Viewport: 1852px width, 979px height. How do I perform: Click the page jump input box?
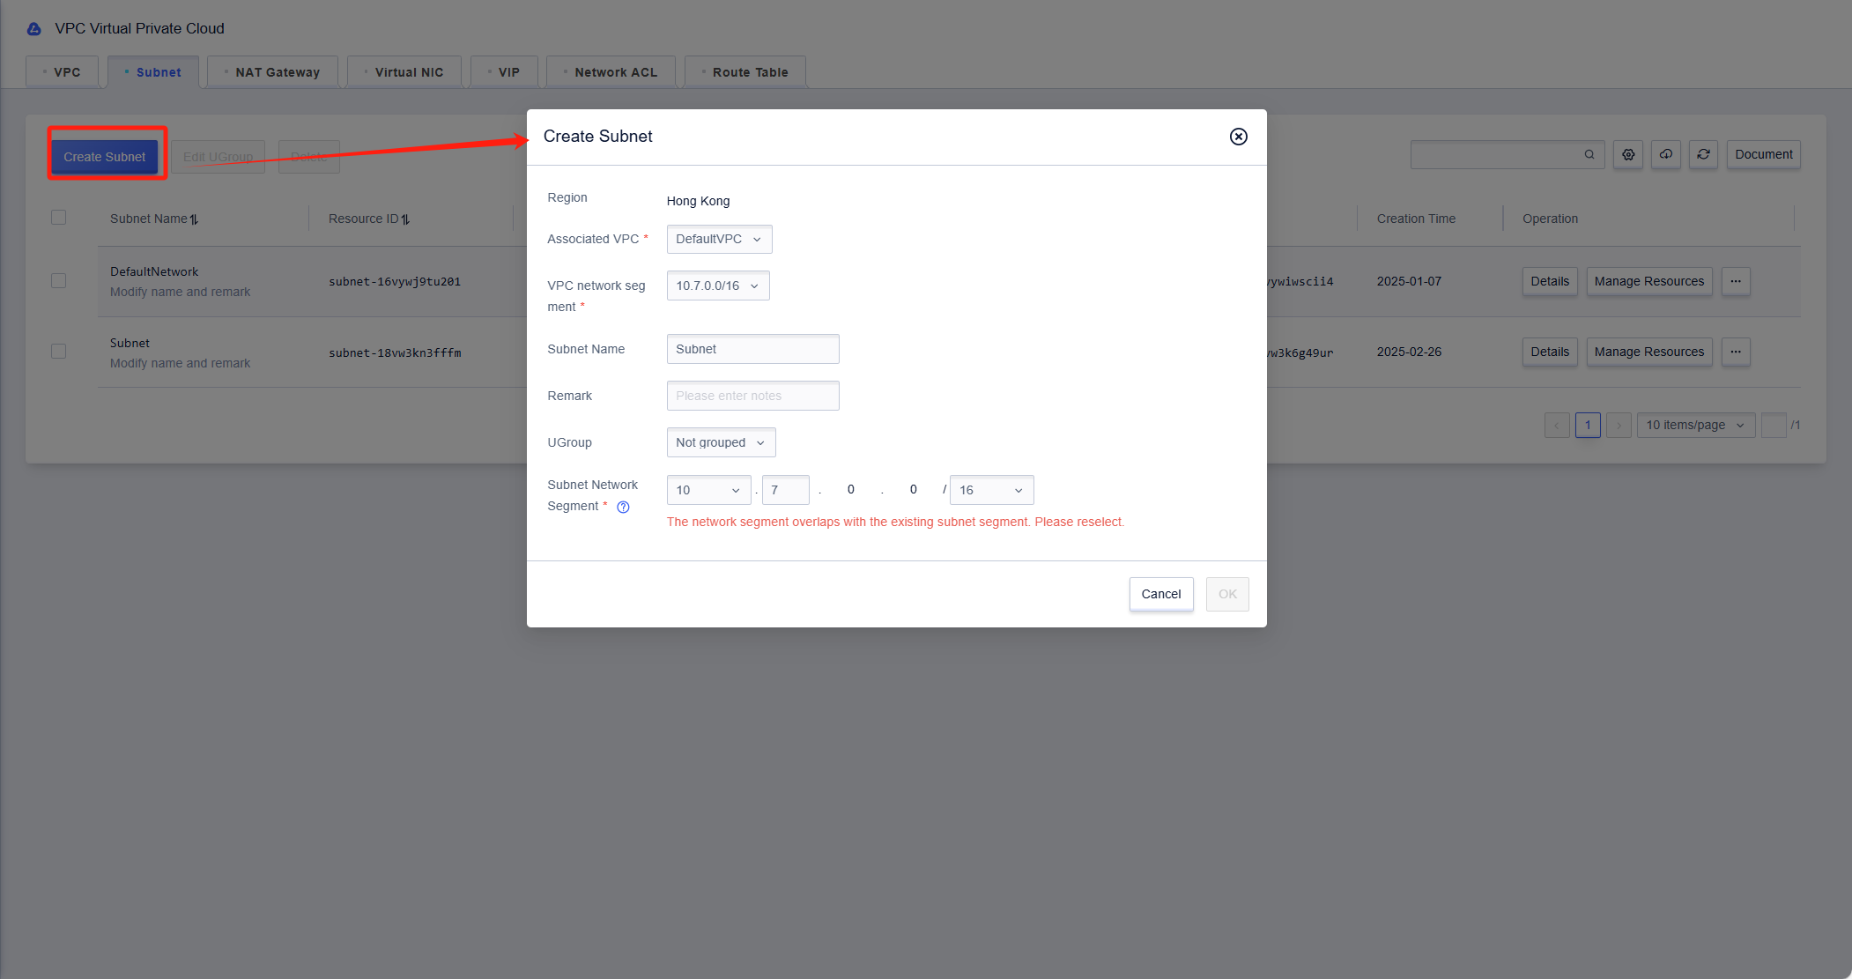tap(1773, 426)
